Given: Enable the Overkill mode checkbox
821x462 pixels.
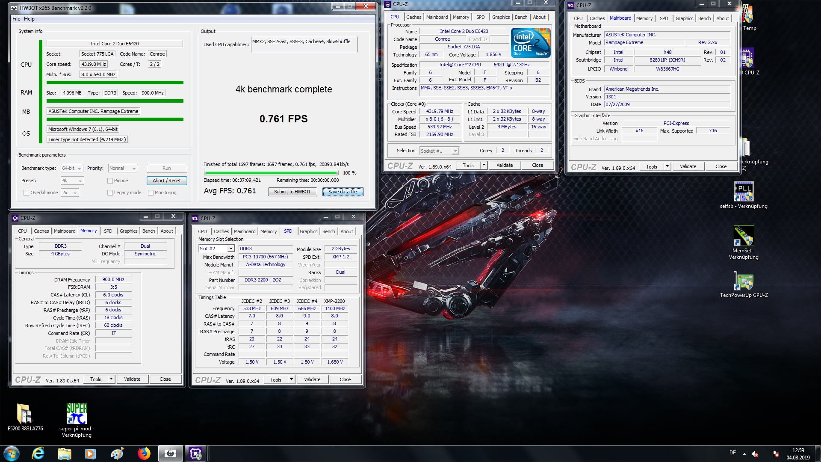Looking at the screenshot, I should pyautogui.click(x=26, y=193).
